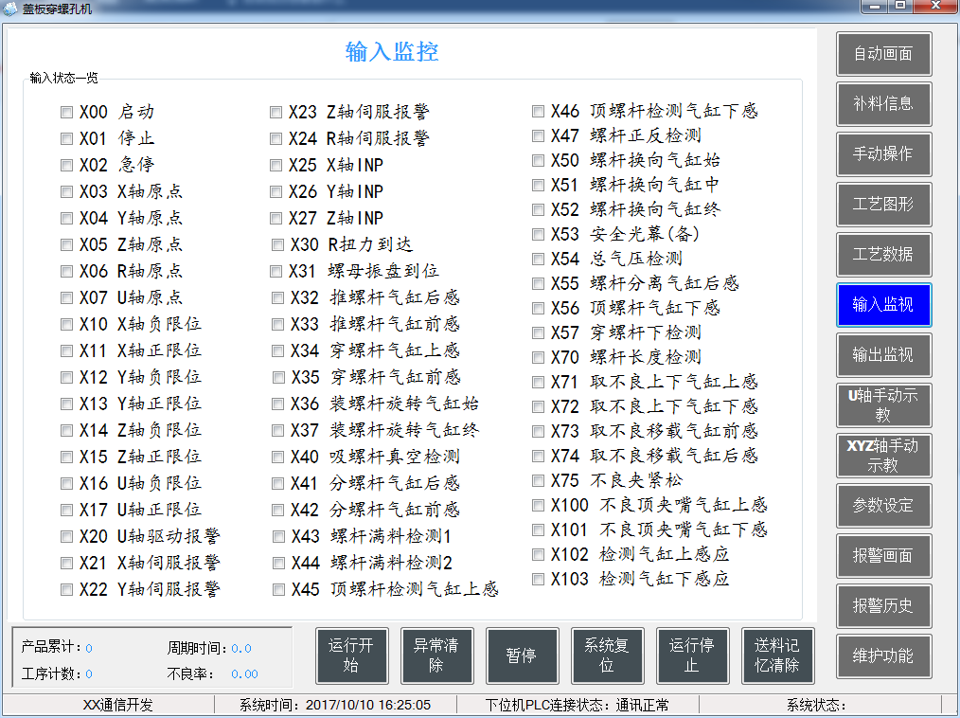Image resolution: width=960 pixels, height=718 pixels.
Task: Toggle the X54 总气压检测 checkbox
Action: [x=538, y=258]
